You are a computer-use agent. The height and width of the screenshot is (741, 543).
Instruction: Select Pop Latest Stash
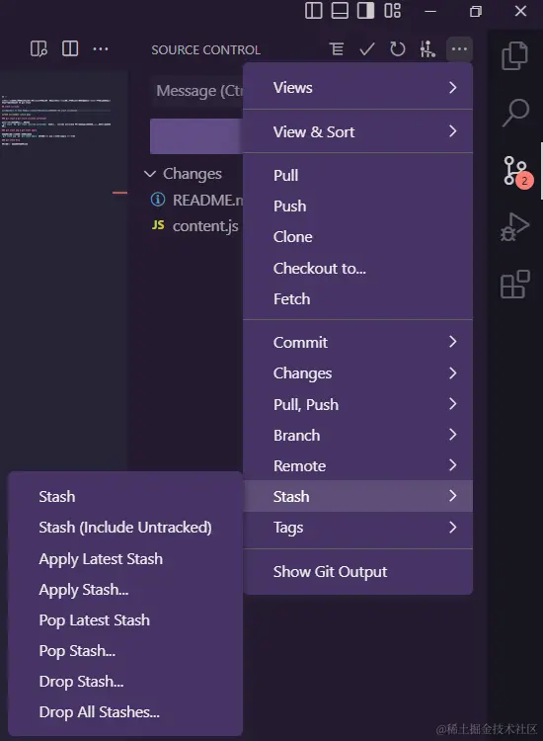tap(125, 620)
